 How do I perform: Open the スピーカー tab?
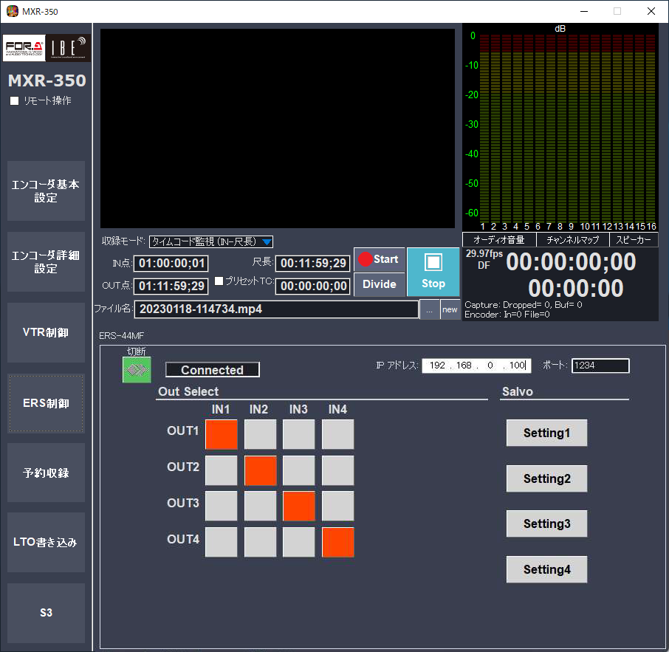pyautogui.click(x=633, y=240)
